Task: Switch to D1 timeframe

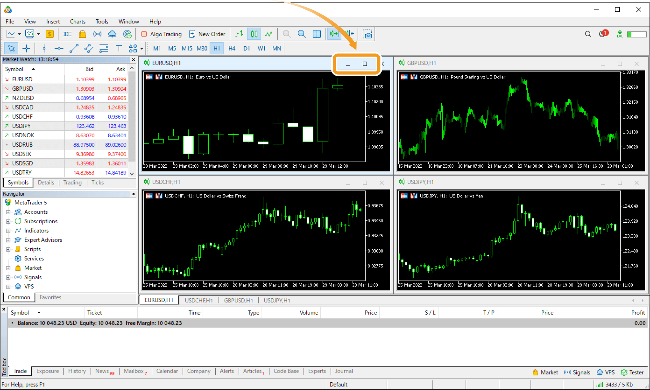Action: pyautogui.click(x=246, y=48)
